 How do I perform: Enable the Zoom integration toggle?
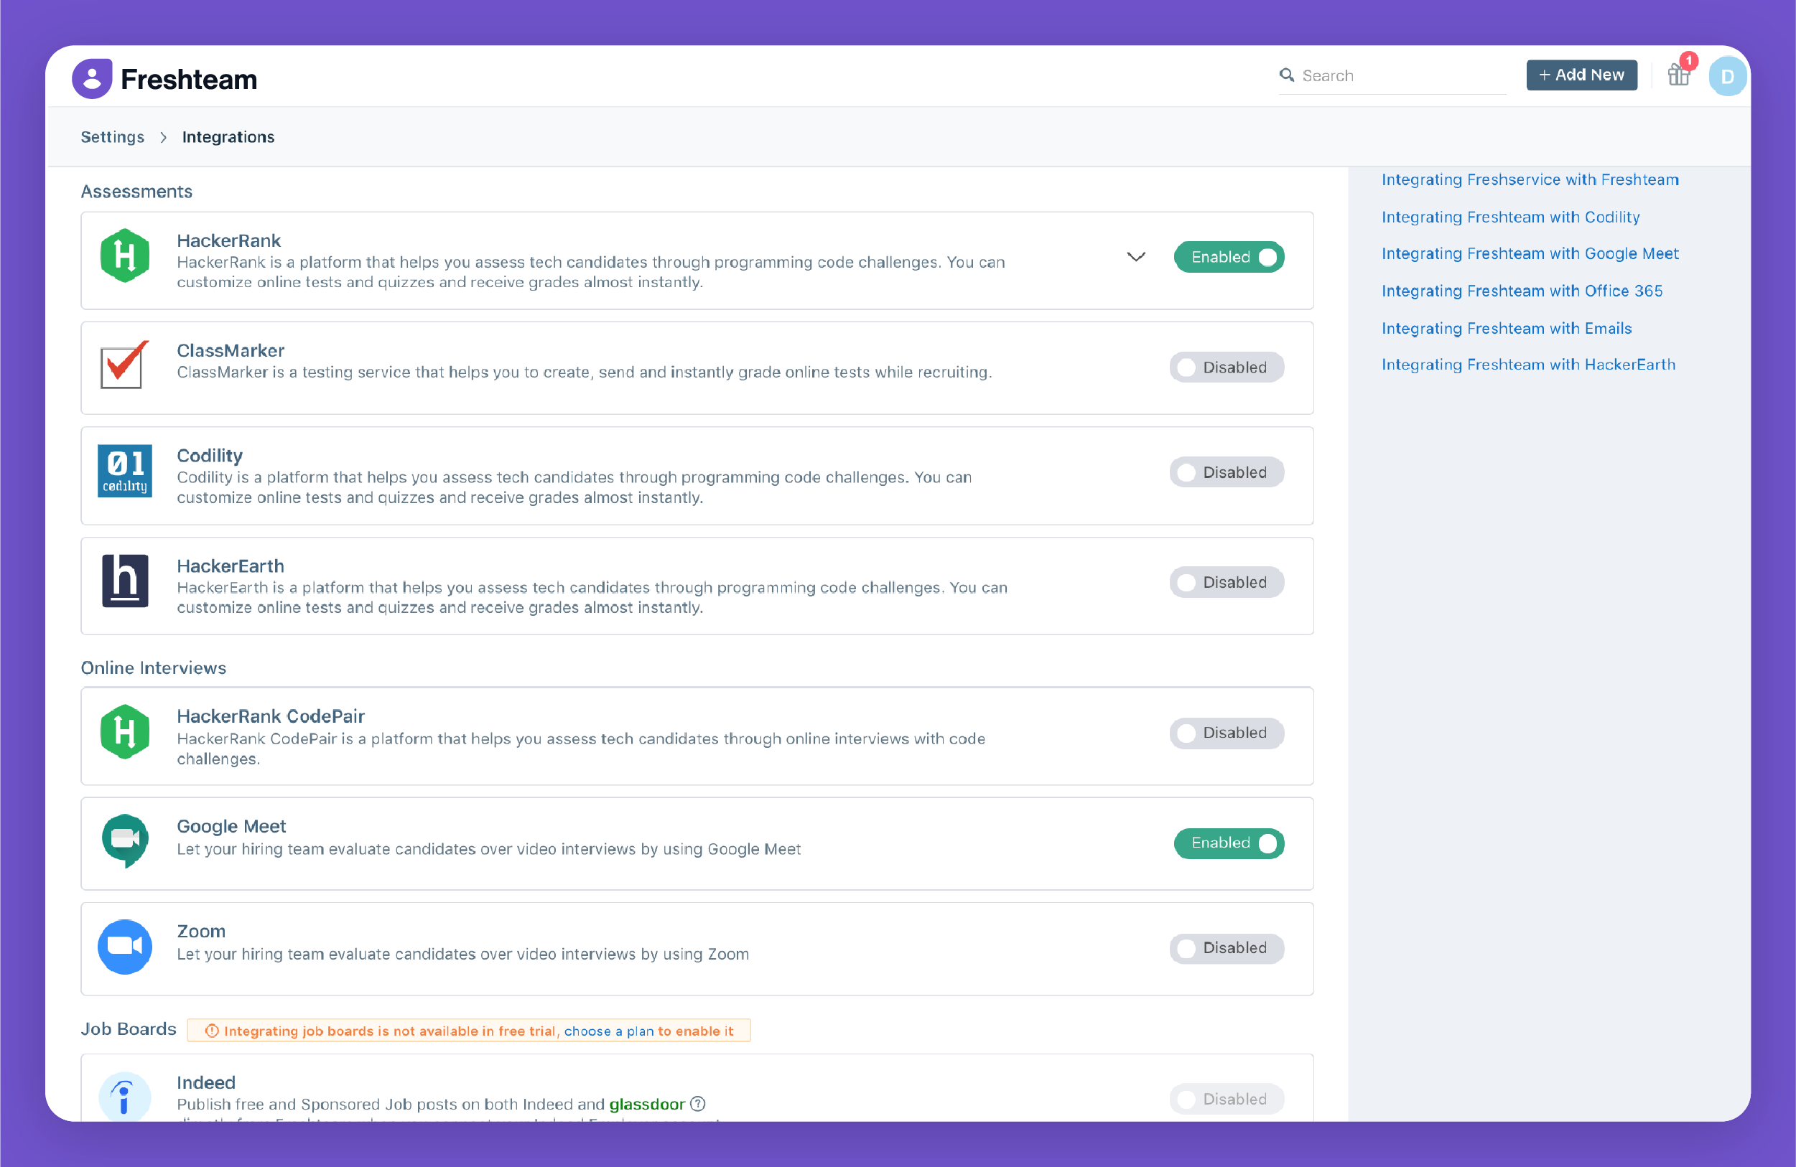(1227, 948)
